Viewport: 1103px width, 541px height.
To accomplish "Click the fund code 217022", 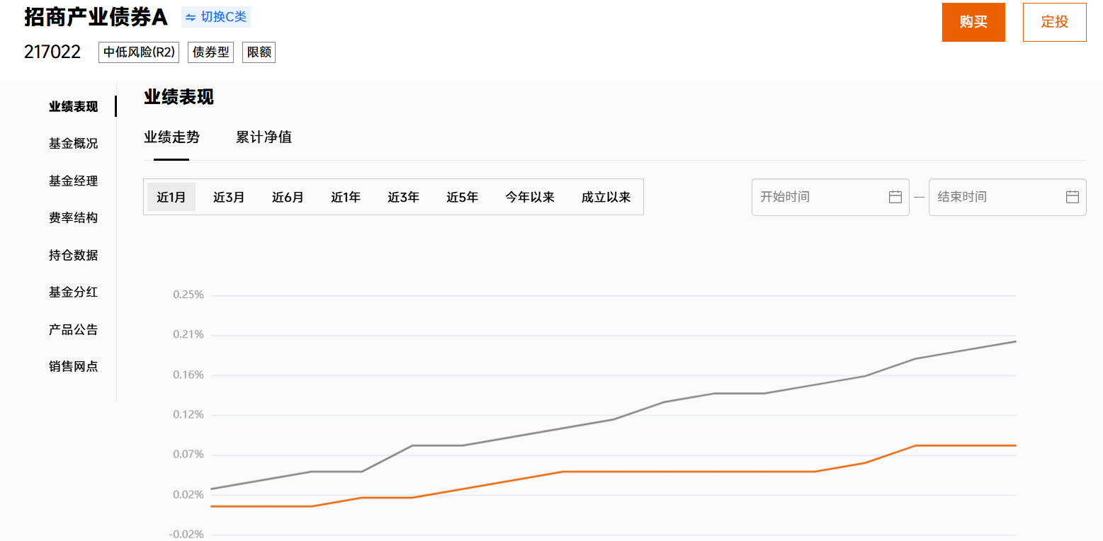I will 52,52.
